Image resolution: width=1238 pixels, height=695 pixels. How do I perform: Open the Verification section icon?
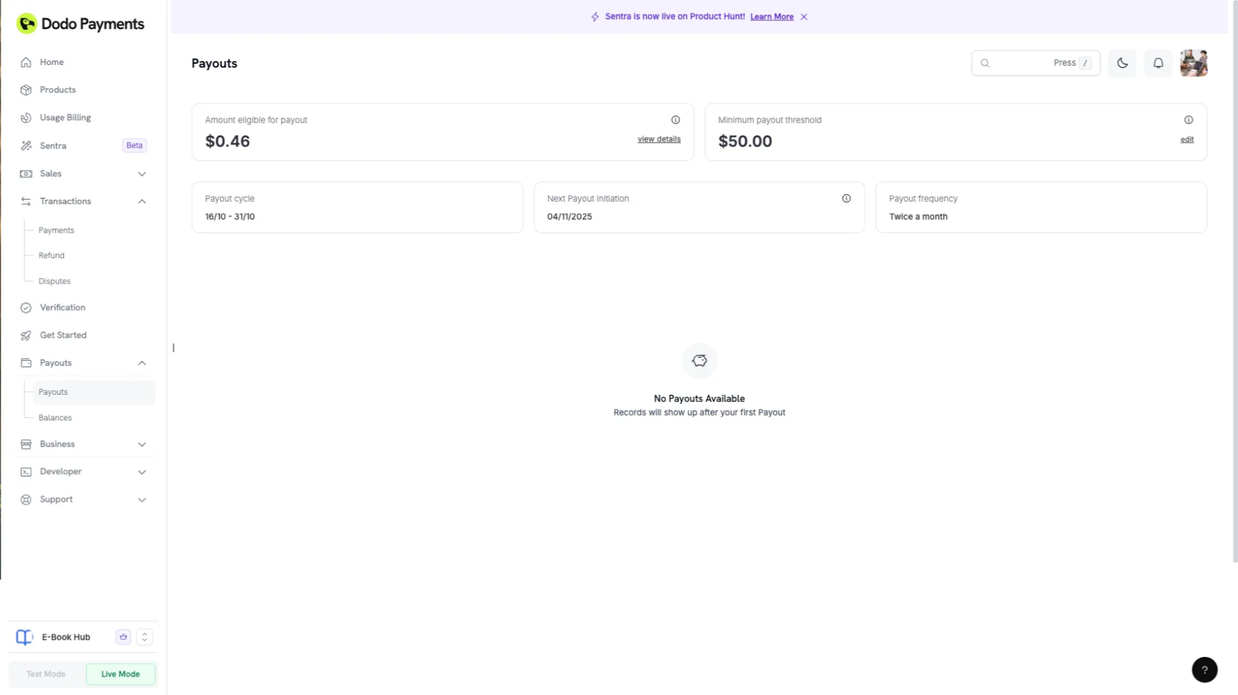(26, 307)
